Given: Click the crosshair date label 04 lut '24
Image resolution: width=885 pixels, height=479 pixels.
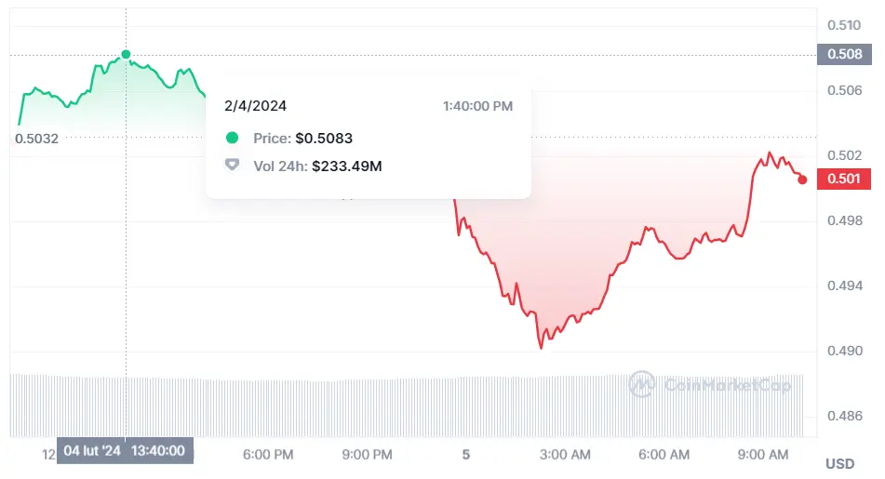Looking at the screenshot, I should (92, 451).
